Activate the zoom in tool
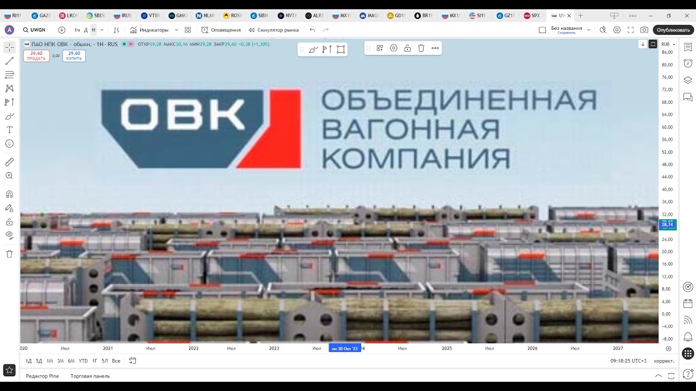The image size is (696, 391). tap(9, 176)
